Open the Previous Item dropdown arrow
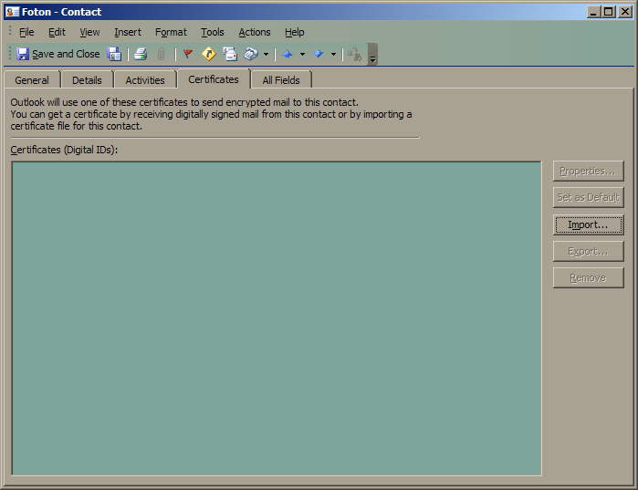 [302, 54]
